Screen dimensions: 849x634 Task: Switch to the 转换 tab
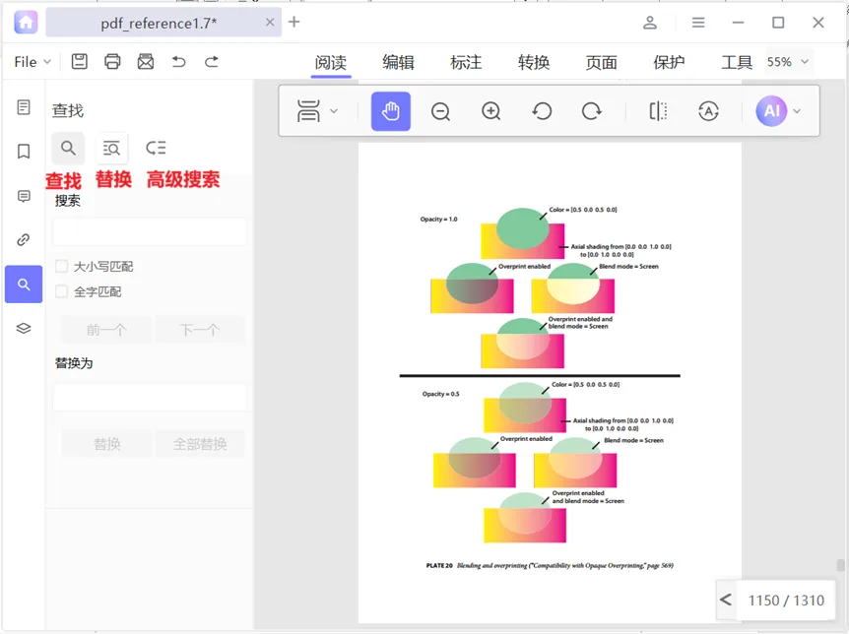coord(533,62)
